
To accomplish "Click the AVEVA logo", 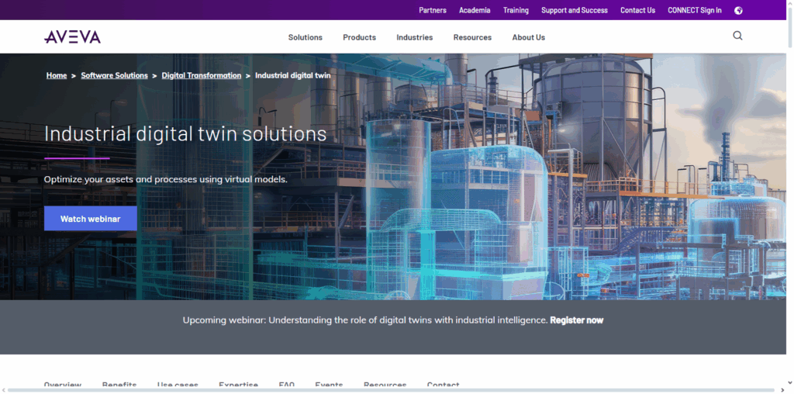I will (72, 37).
